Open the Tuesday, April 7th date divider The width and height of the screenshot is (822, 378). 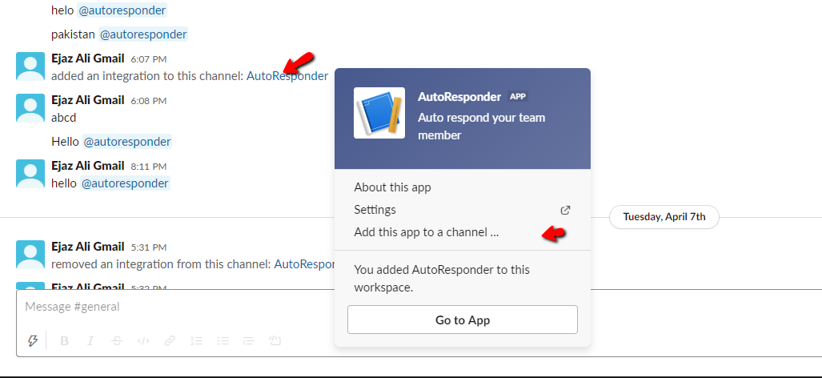coord(664,217)
